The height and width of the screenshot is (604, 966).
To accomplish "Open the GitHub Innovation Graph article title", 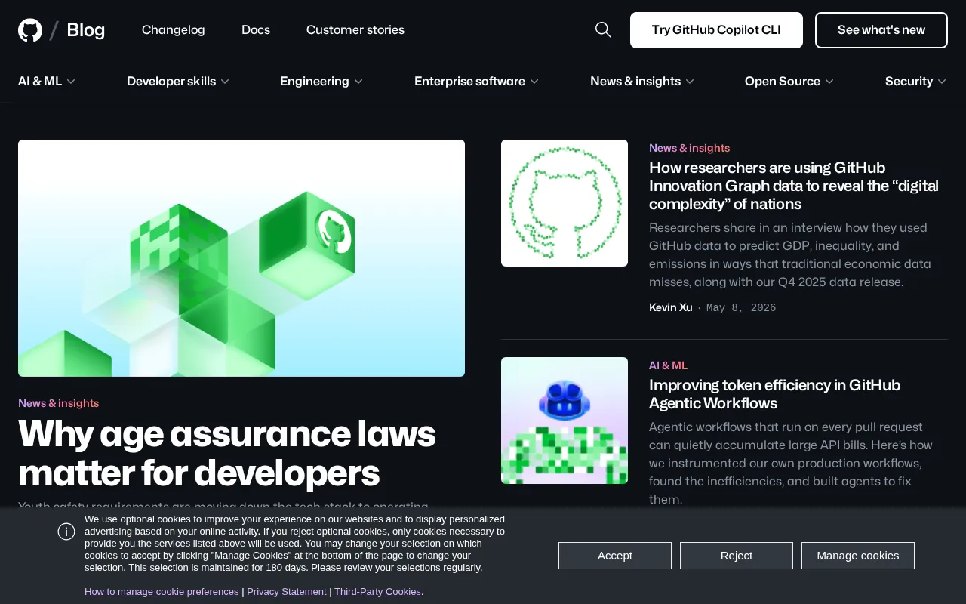I will [794, 186].
